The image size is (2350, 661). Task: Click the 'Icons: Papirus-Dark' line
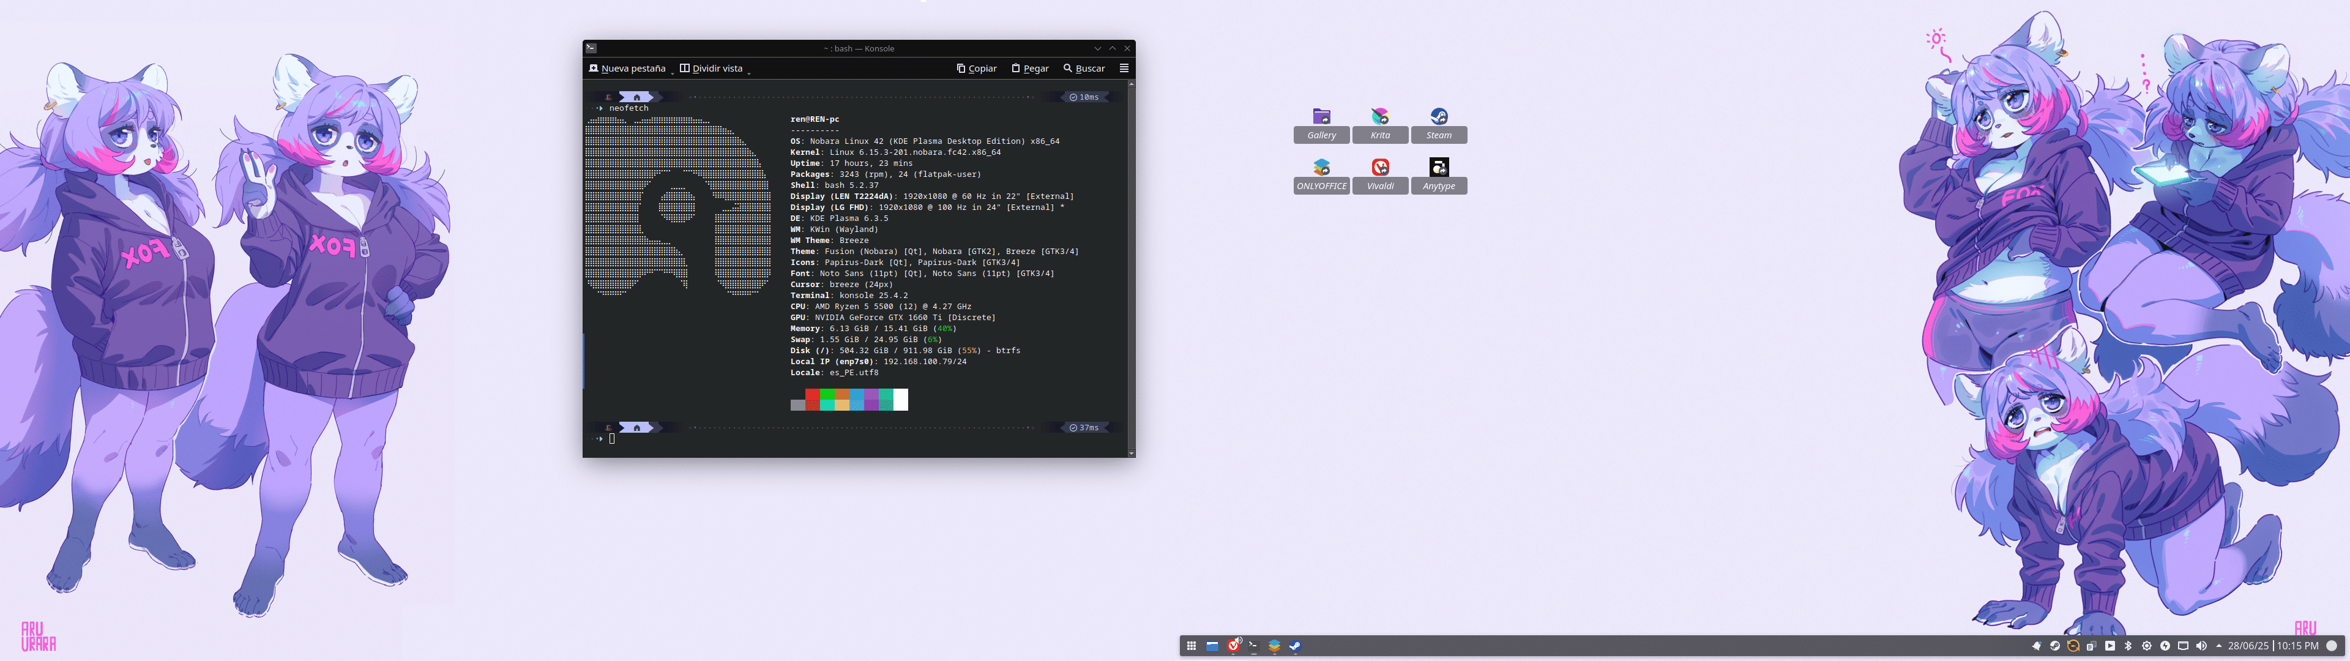(x=905, y=262)
